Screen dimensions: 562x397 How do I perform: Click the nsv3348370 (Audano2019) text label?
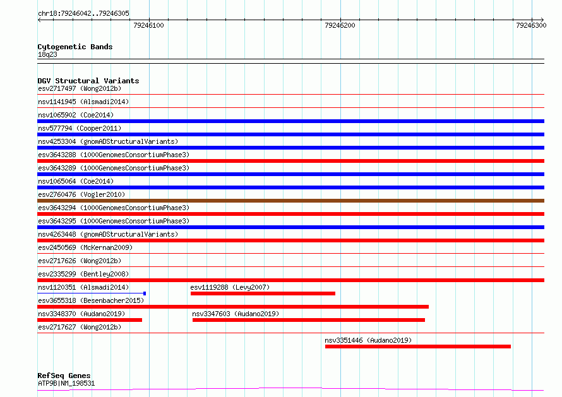[81, 314]
